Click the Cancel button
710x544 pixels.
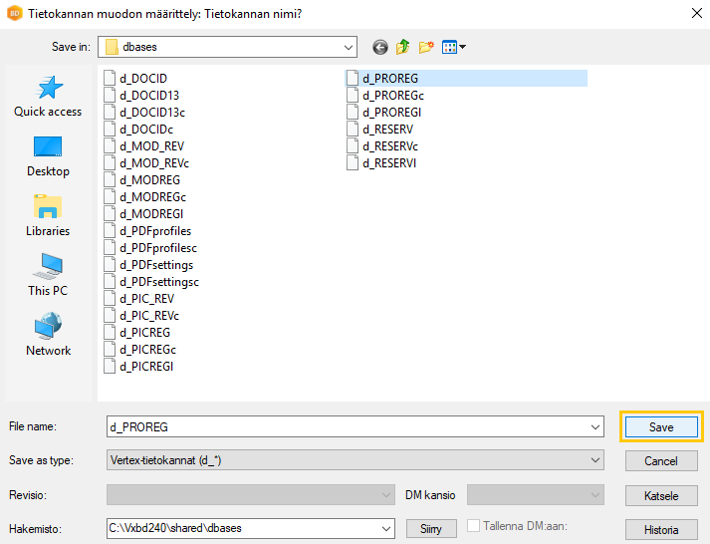point(661,461)
